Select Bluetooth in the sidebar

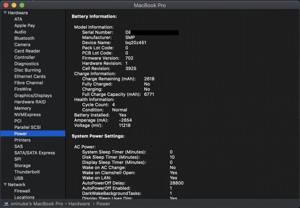click(x=24, y=38)
